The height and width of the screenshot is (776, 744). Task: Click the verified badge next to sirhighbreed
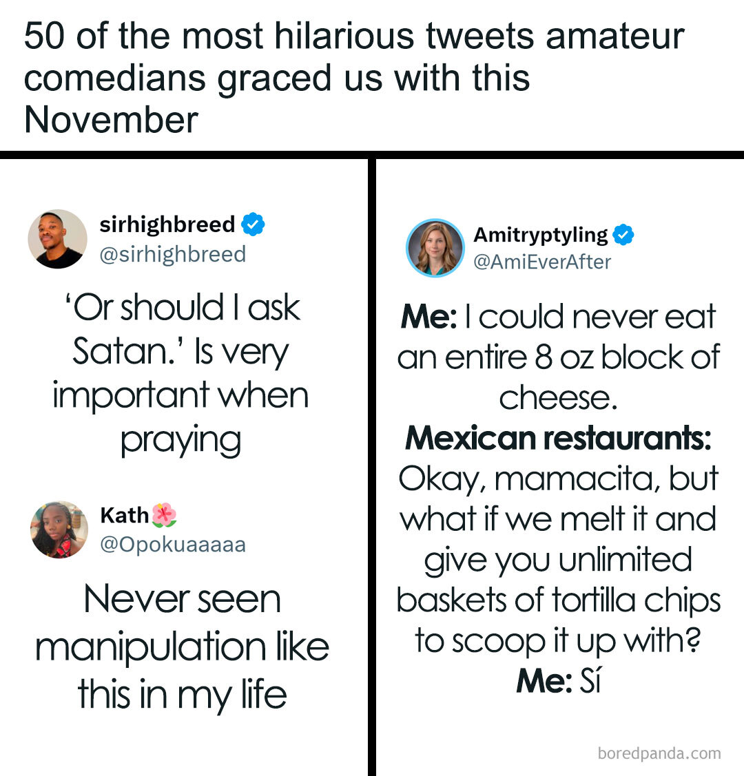tap(253, 224)
